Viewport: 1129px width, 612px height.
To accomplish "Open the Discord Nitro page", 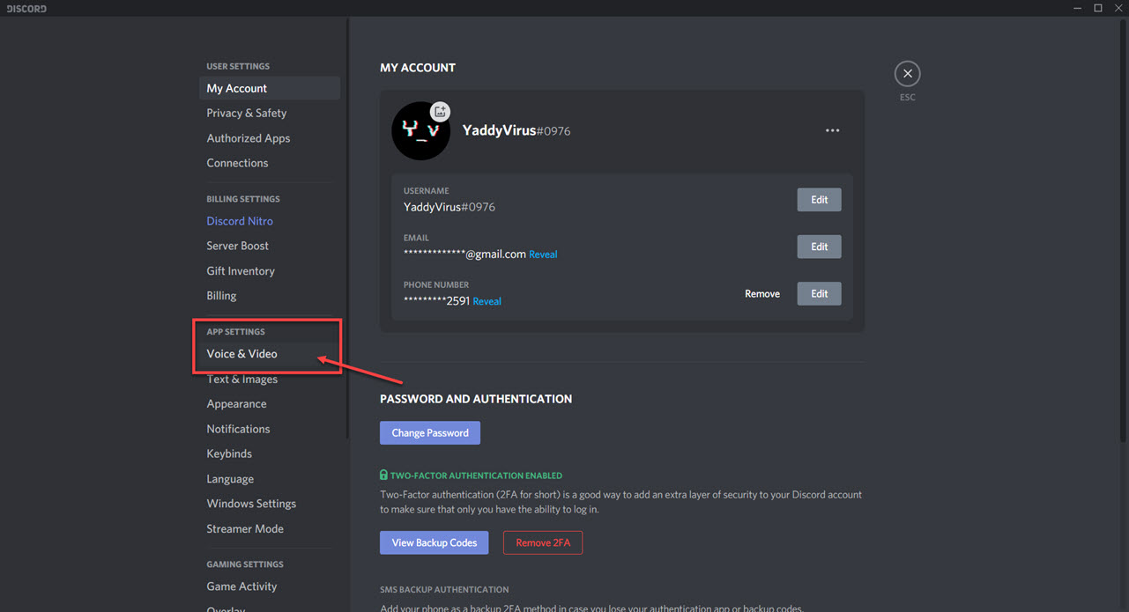I will tap(239, 220).
